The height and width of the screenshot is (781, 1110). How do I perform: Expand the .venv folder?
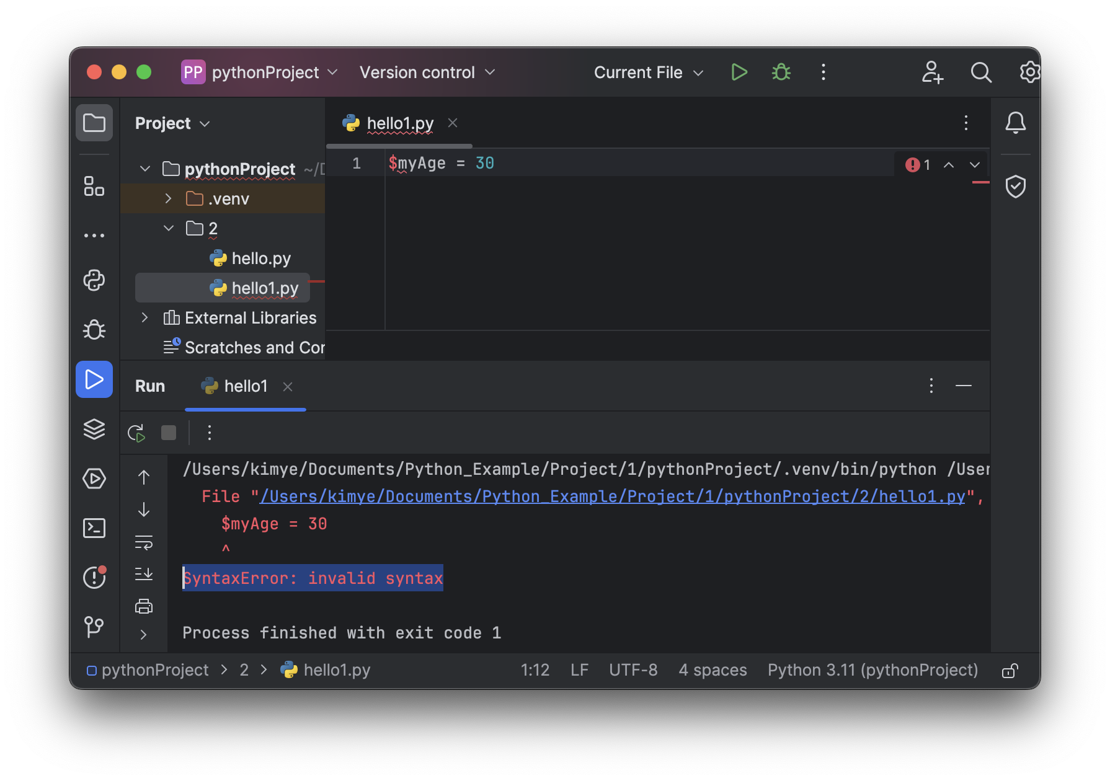(x=168, y=198)
